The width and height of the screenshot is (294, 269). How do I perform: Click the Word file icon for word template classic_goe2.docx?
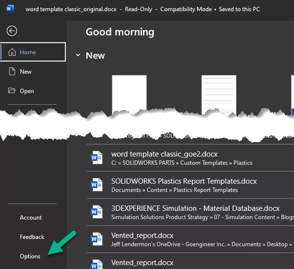click(x=97, y=158)
